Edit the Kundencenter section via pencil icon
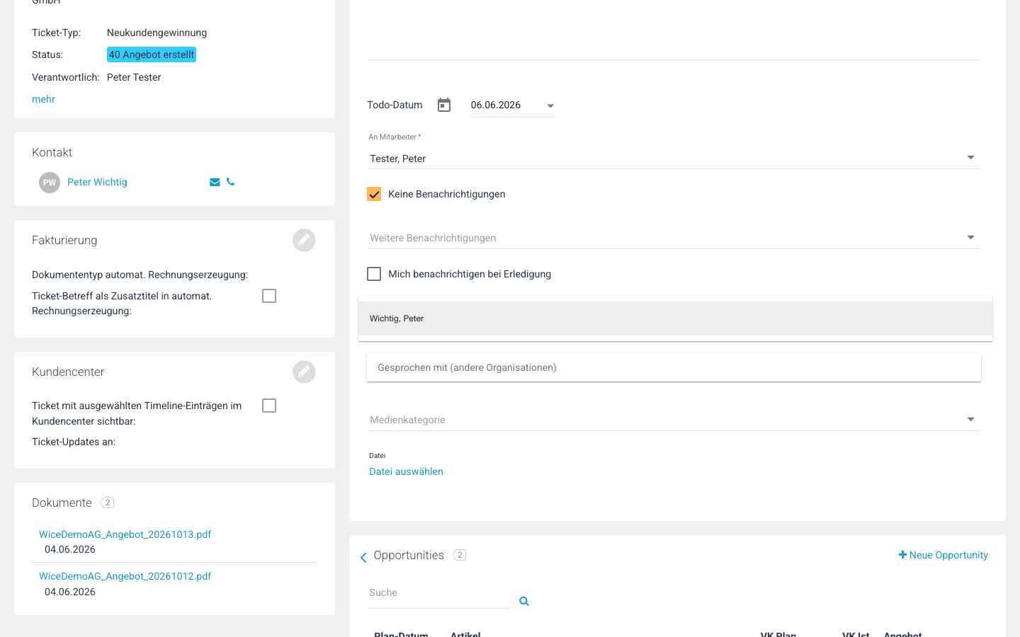Viewport: 1020px width, 637px height. (x=304, y=372)
